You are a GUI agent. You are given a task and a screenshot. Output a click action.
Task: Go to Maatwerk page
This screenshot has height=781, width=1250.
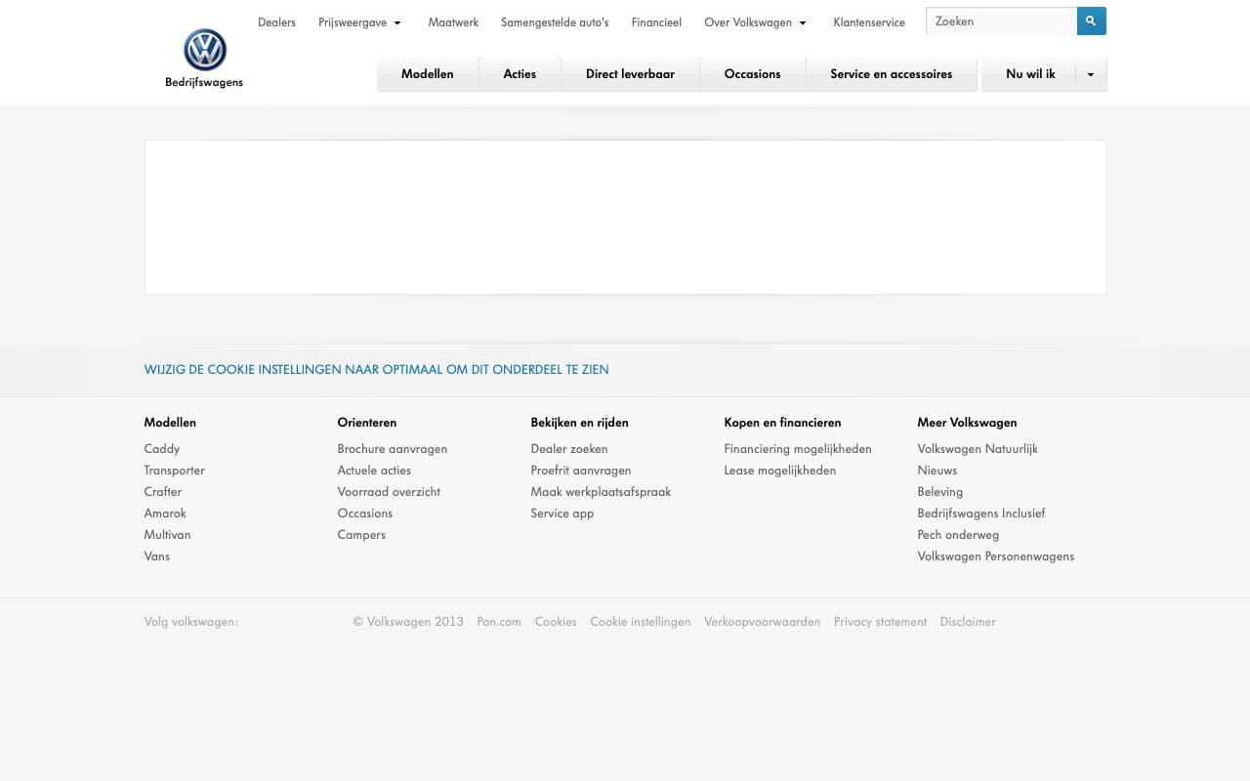coord(453,22)
